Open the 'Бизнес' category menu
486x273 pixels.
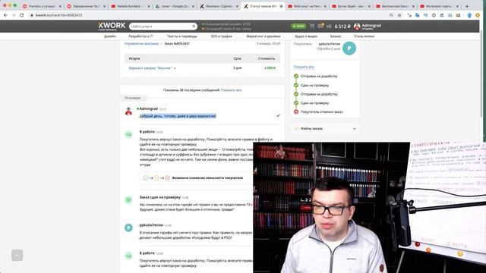point(336,36)
